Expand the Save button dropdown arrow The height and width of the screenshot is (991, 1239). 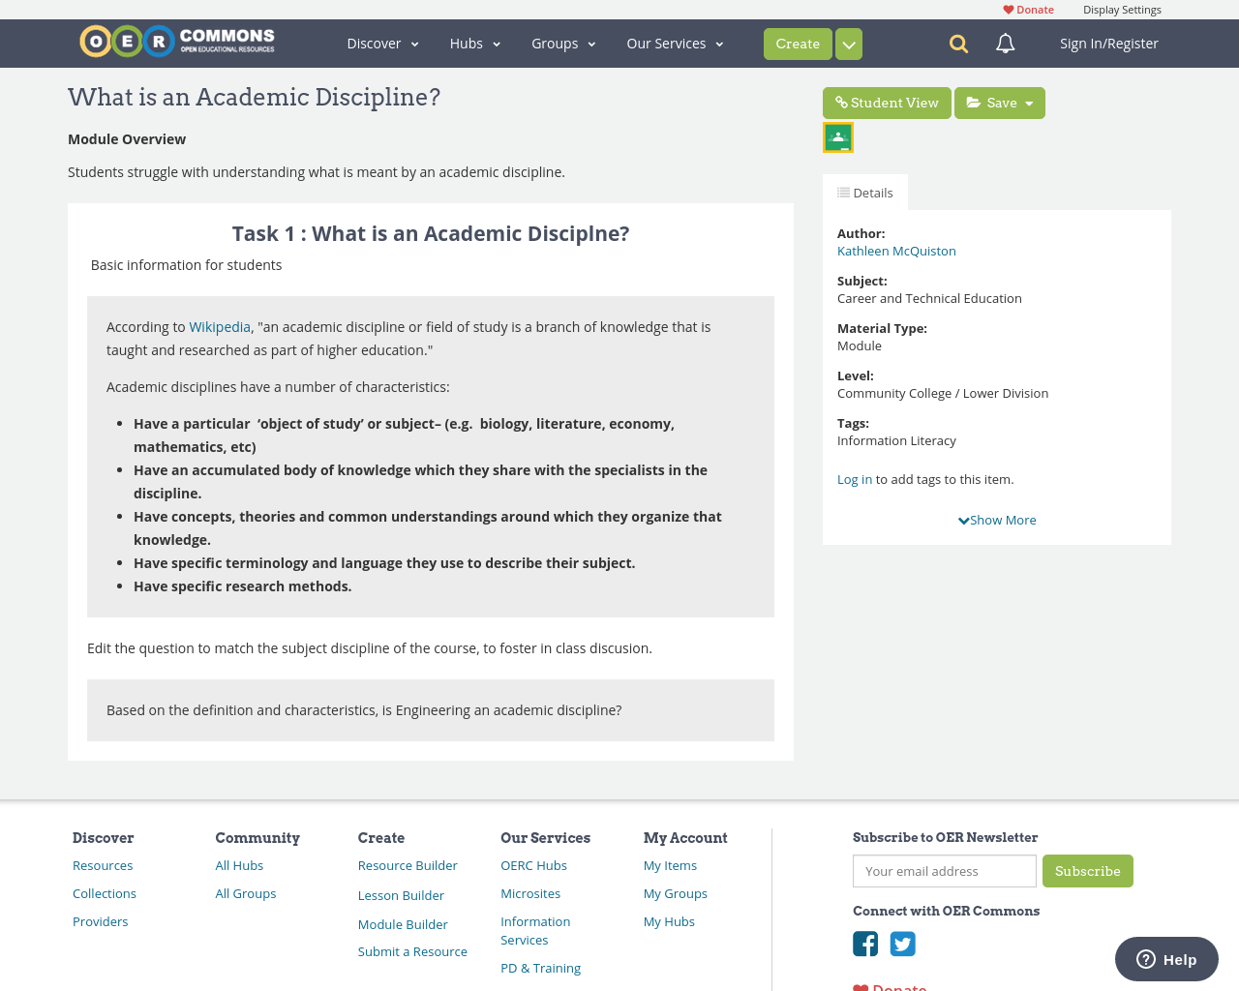[x=1028, y=101]
